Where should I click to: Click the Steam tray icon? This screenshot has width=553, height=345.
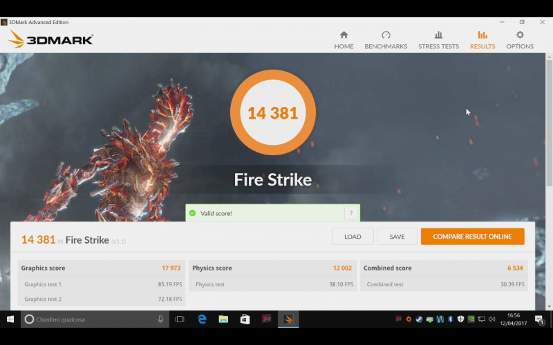419,319
